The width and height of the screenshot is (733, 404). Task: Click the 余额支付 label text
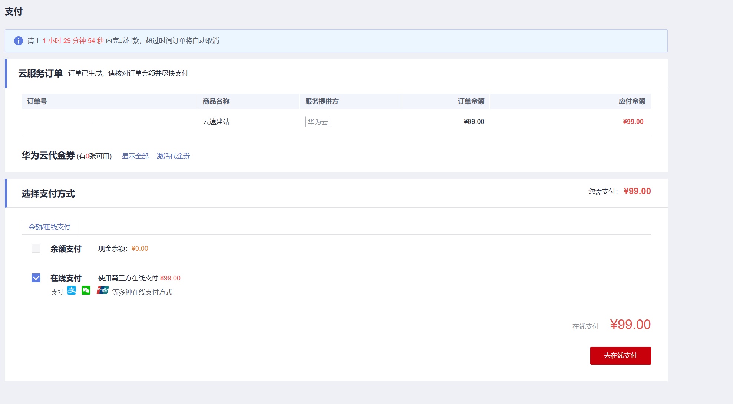(x=66, y=249)
